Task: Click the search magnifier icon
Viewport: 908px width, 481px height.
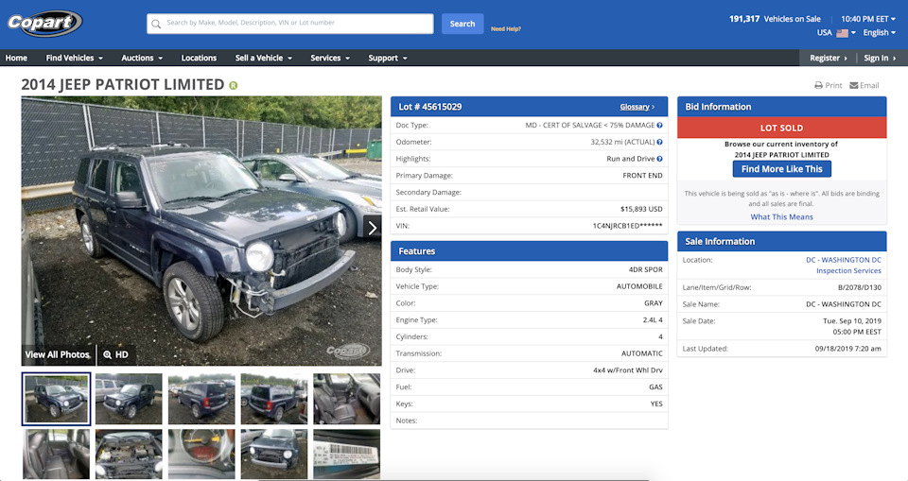Action: (156, 25)
